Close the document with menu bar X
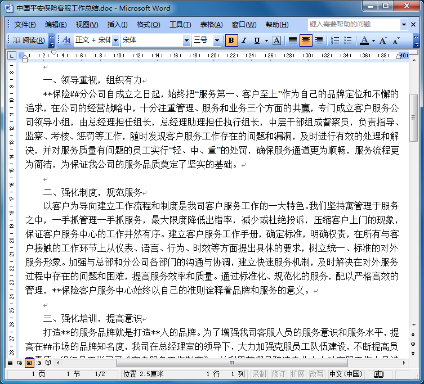 click(413, 25)
